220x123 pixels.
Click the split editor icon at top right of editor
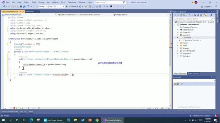[x=170, y=15]
